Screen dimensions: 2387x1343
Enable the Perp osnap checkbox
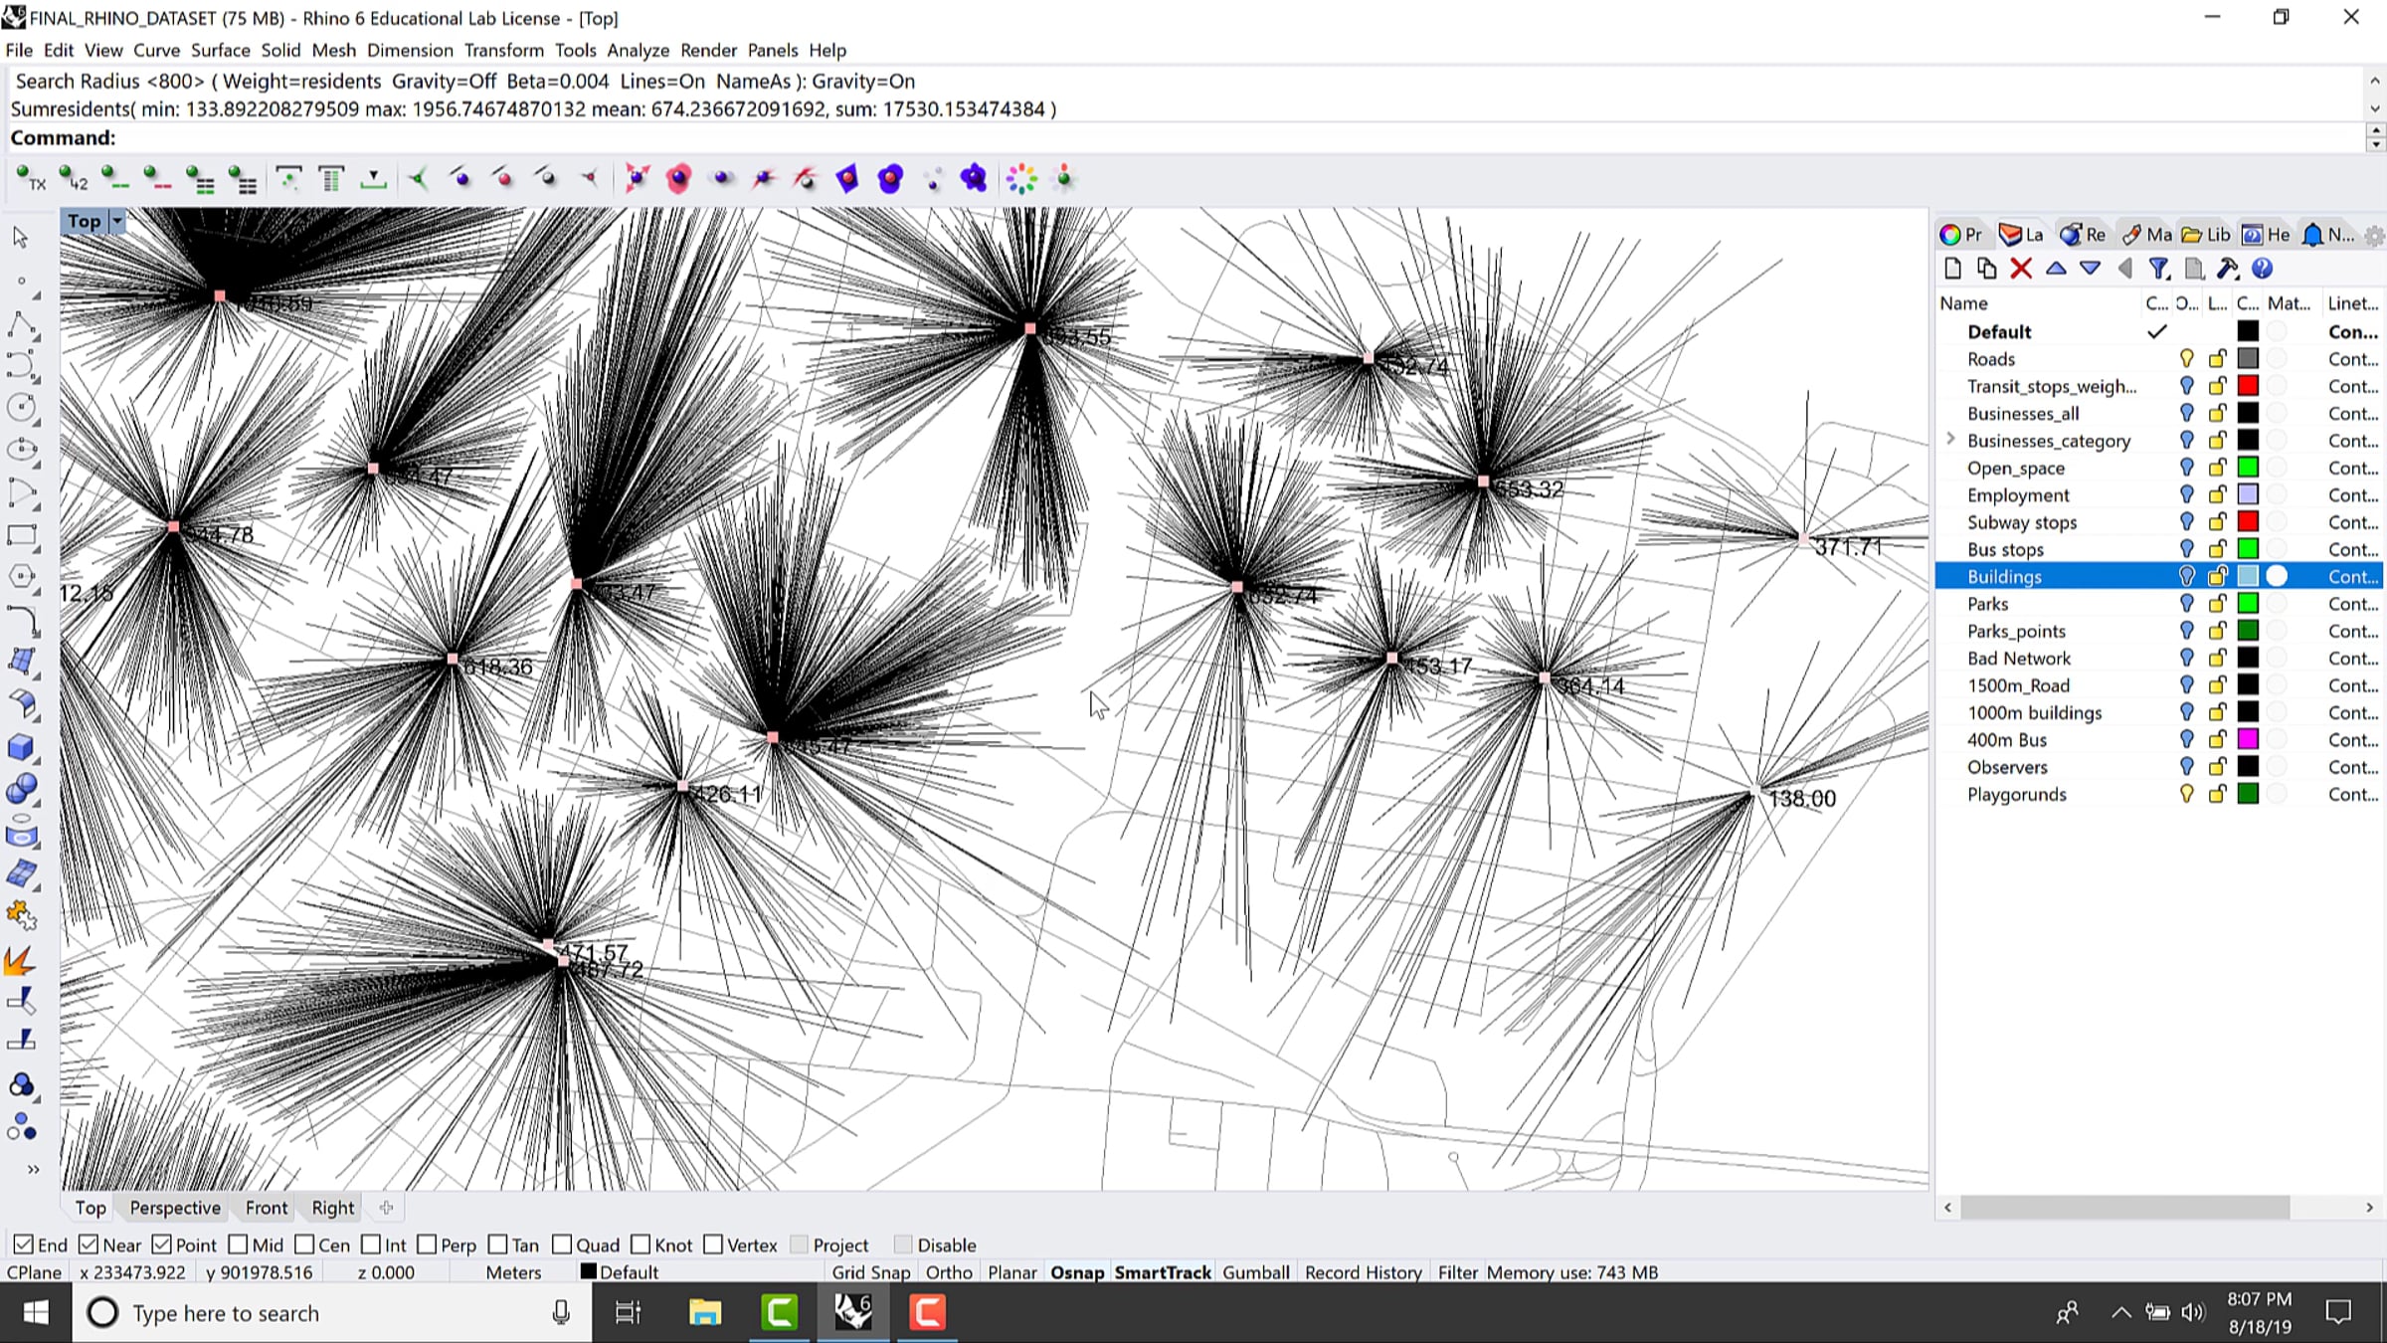pos(427,1245)
